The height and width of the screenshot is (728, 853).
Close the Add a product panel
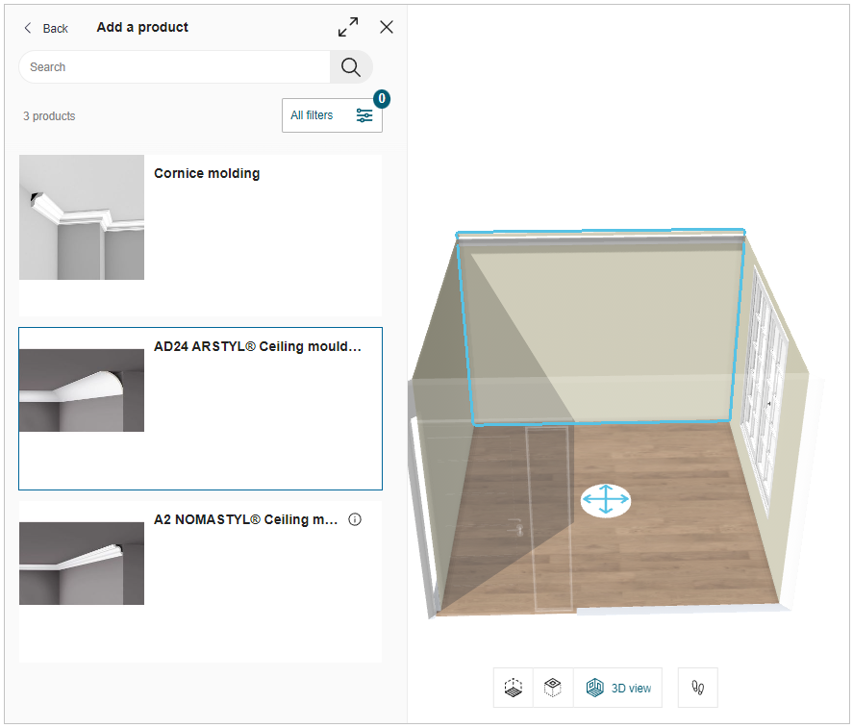click(x=387, y=27)
